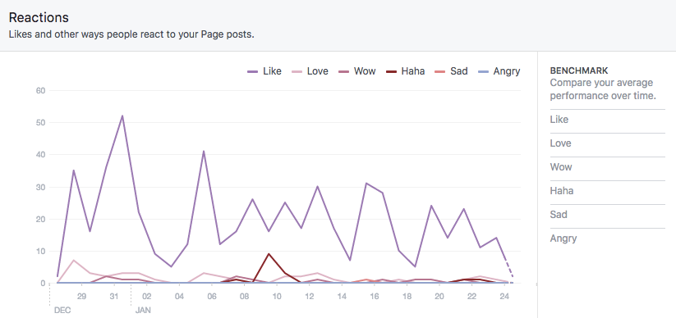Toggle the Wow series in the legend

click(x=357, y=71)
